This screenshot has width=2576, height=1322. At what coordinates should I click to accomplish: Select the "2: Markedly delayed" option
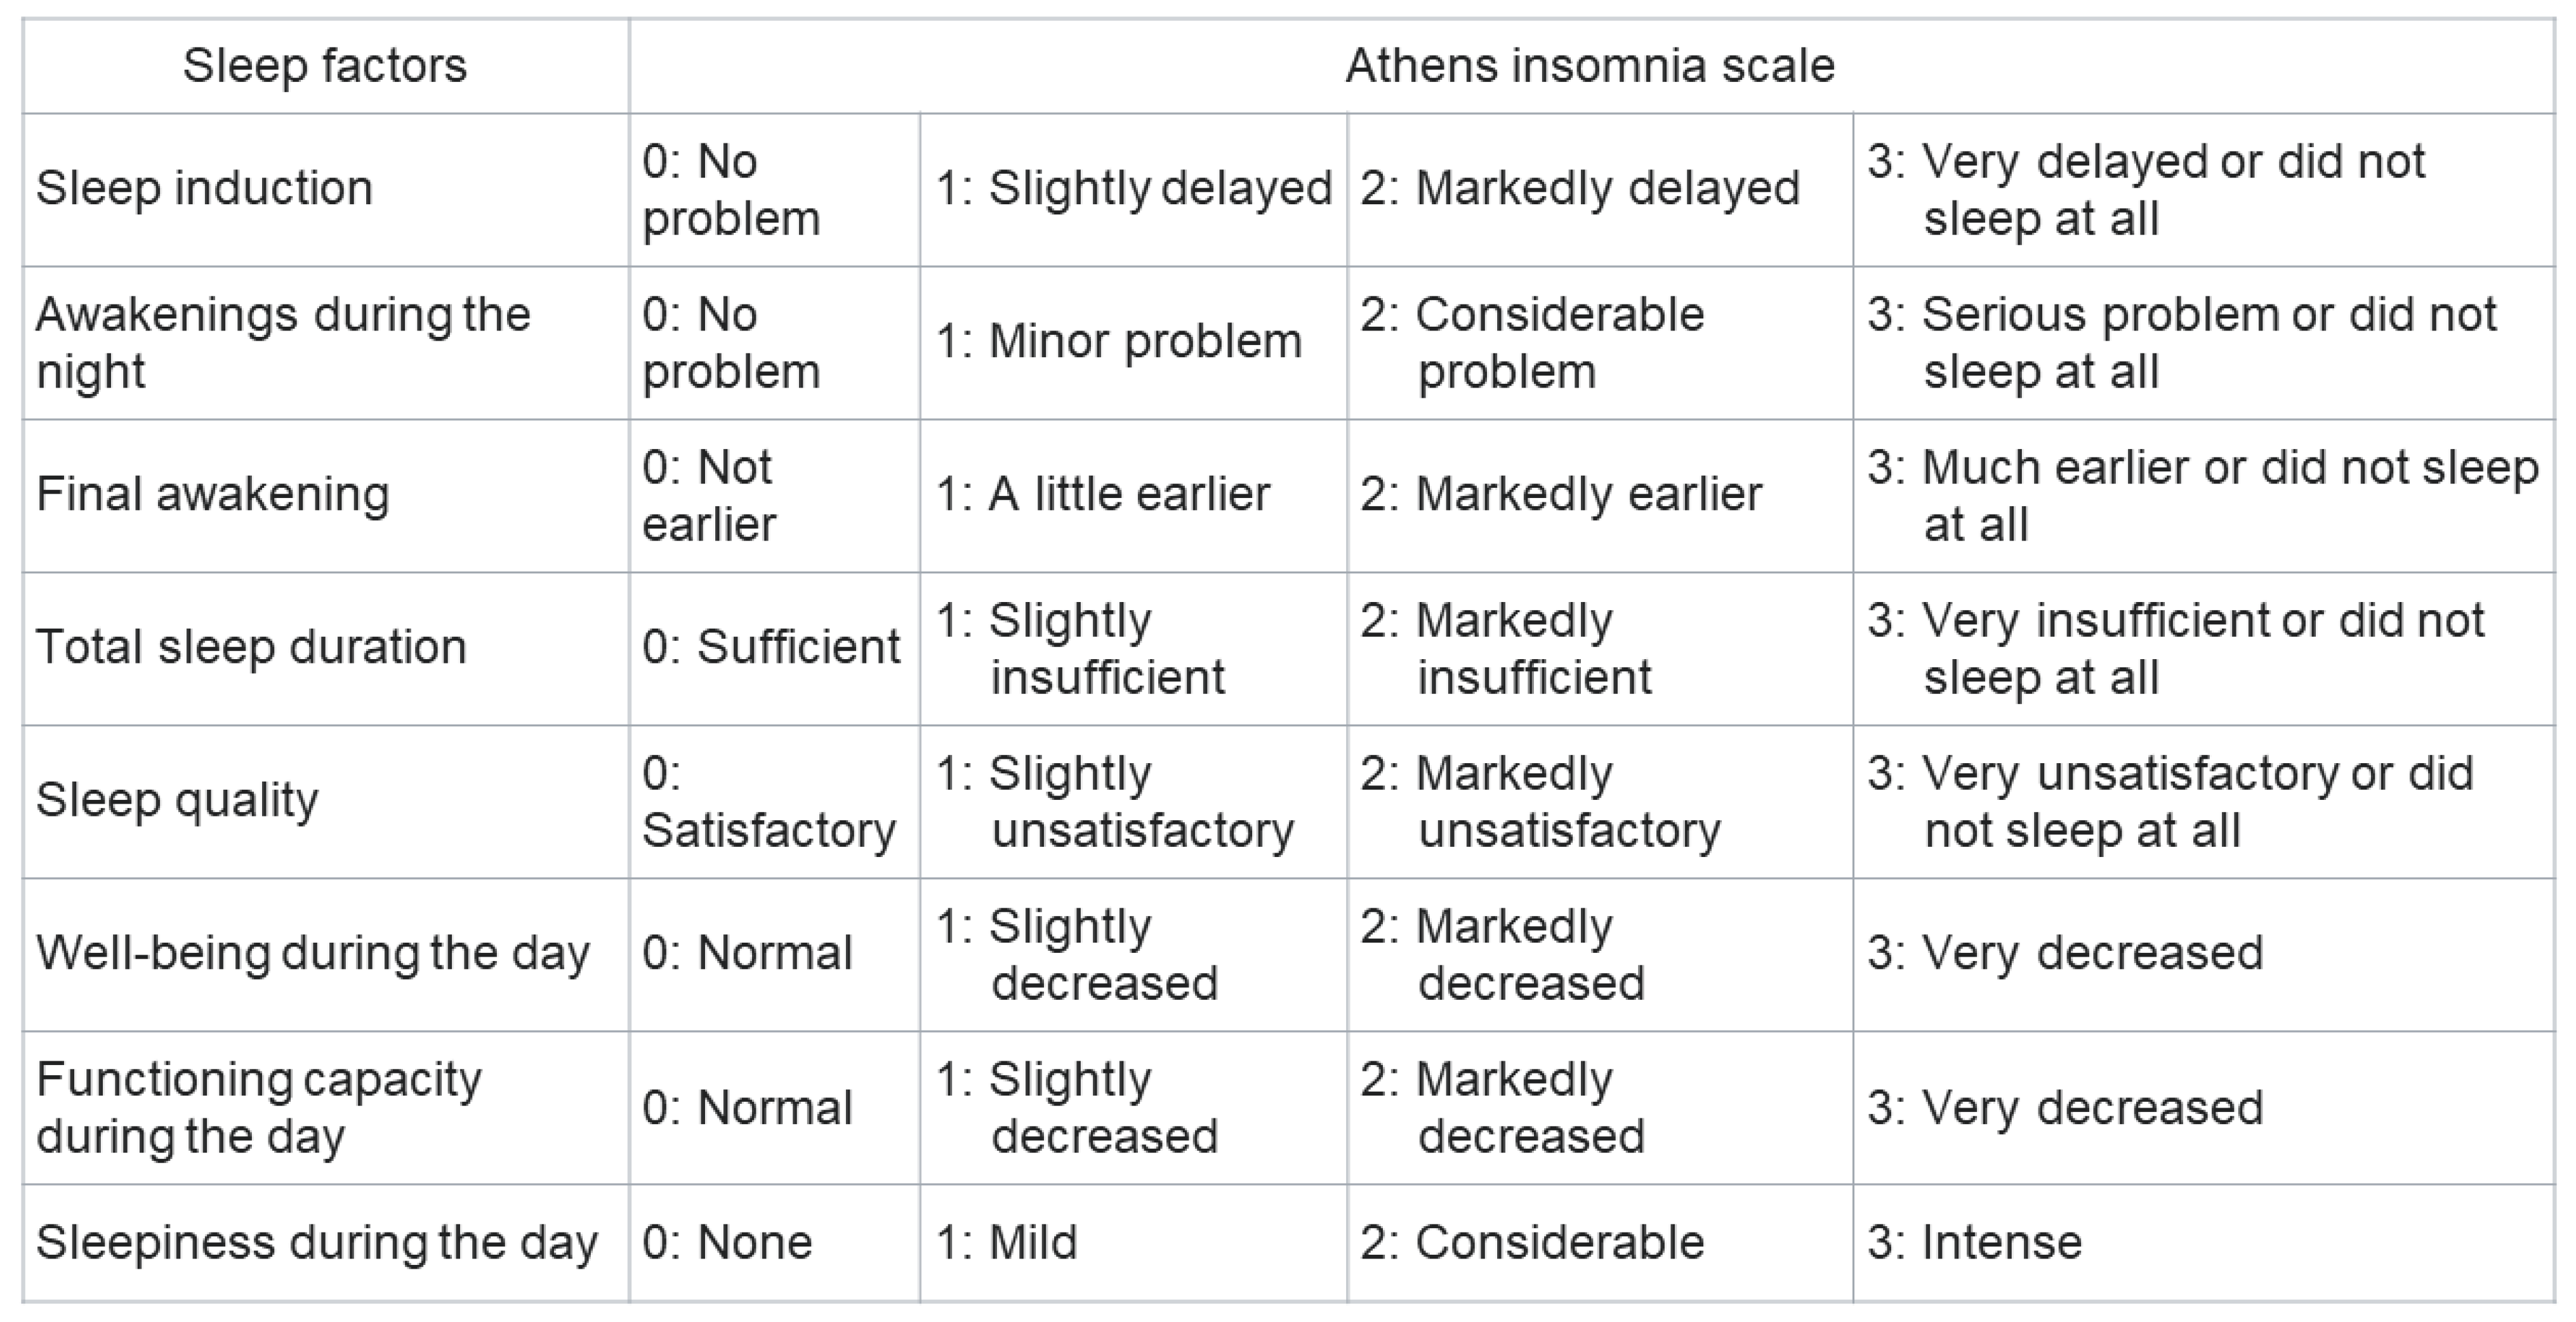point(1579,189)
